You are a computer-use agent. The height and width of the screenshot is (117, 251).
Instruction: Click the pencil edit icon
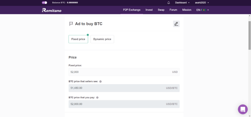coord(176,24)
